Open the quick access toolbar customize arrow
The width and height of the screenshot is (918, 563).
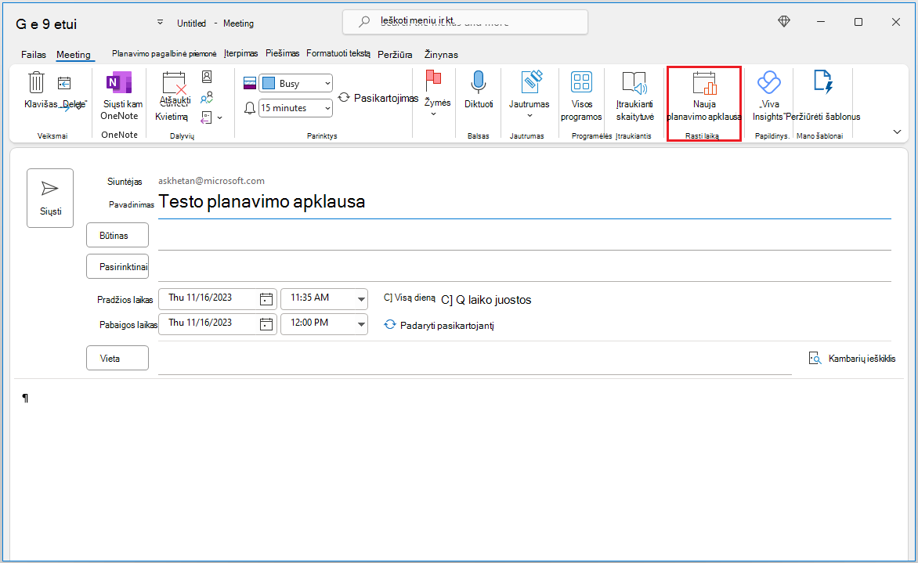click(160, 23)
